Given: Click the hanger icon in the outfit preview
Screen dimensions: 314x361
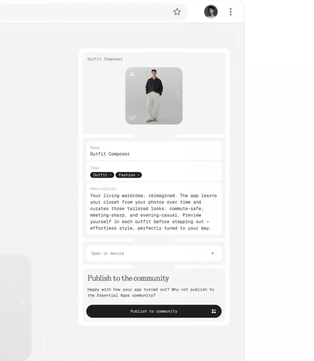Looking at the screenshot, I should (x=132, y=74).
